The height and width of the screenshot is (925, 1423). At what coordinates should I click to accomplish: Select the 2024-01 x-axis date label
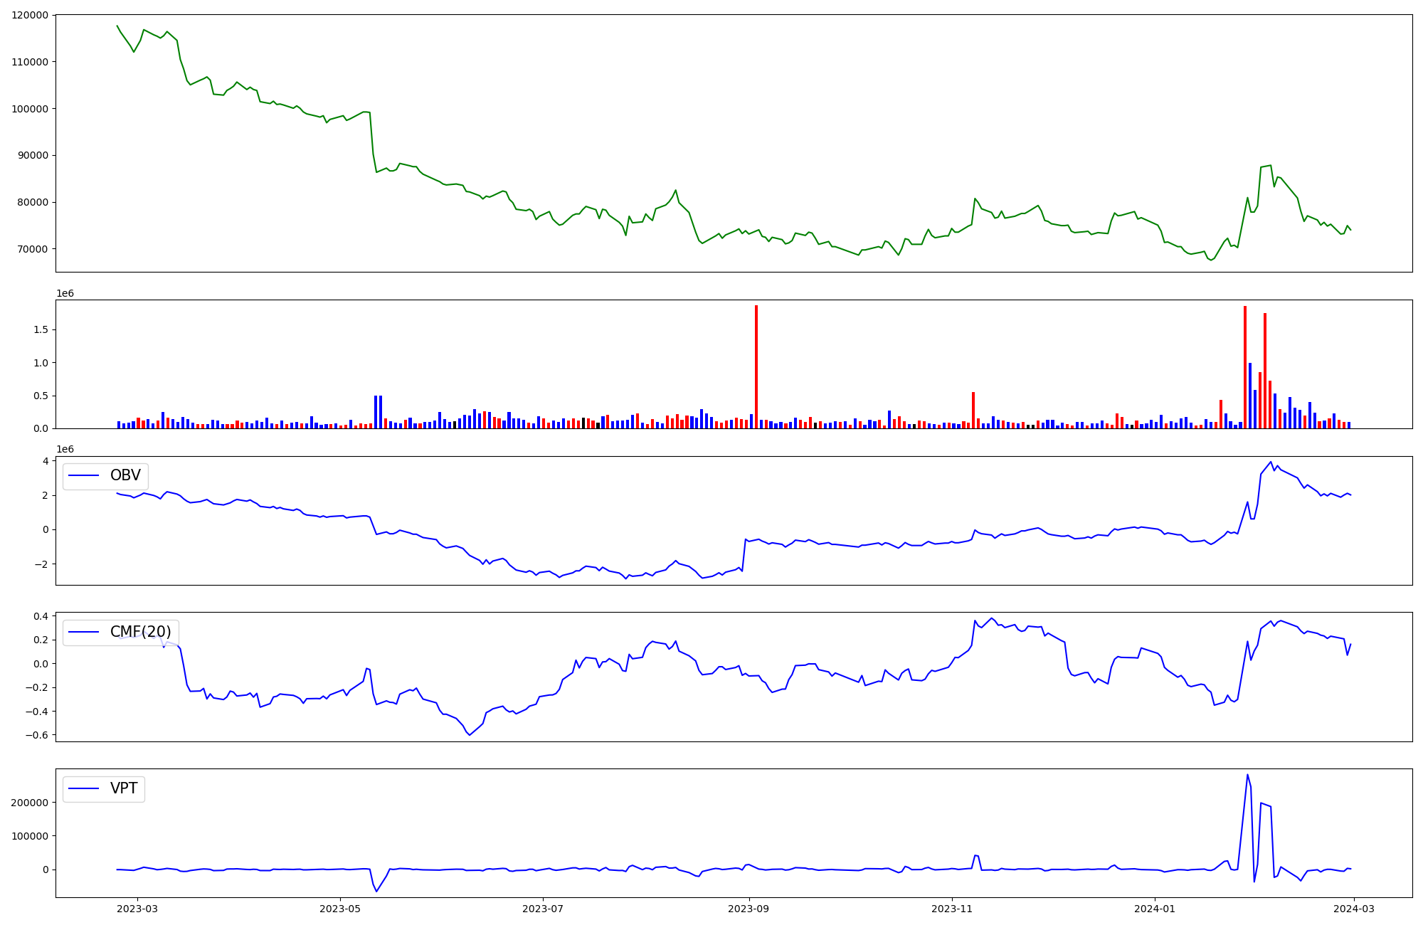tap(1155, 909)
